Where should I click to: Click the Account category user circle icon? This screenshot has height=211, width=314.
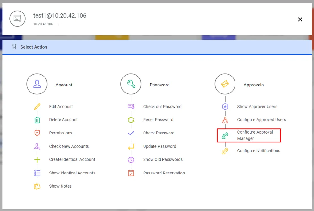coord(37,84)
